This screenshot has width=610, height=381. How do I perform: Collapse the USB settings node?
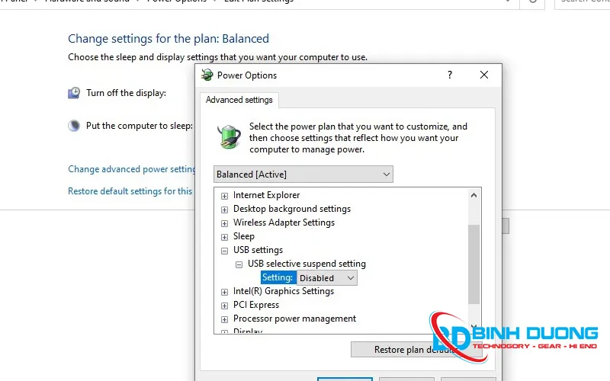coord(224,251)
